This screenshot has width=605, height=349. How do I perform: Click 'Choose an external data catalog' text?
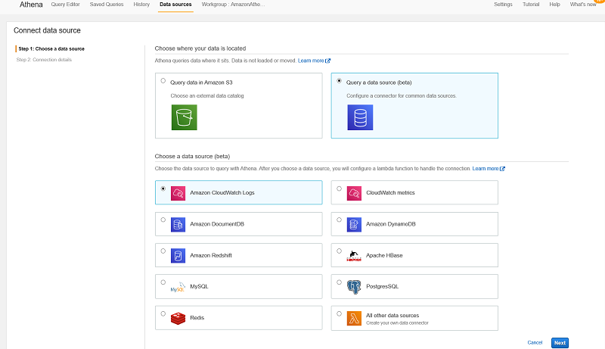point(207,95)
